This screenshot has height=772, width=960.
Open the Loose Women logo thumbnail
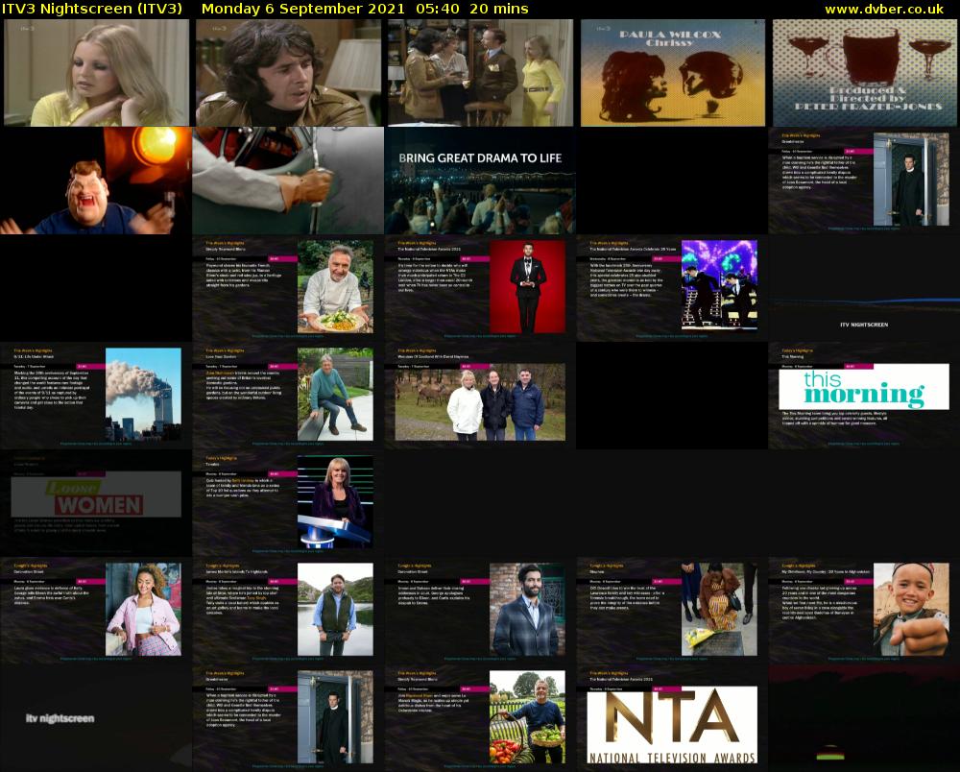[x=96, y=503]
